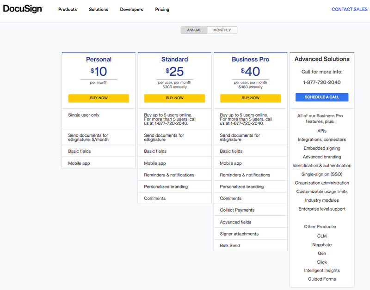Open the Products menu
Image resolution: width=370 pixels, height=290 pixels.
point(68,9)
